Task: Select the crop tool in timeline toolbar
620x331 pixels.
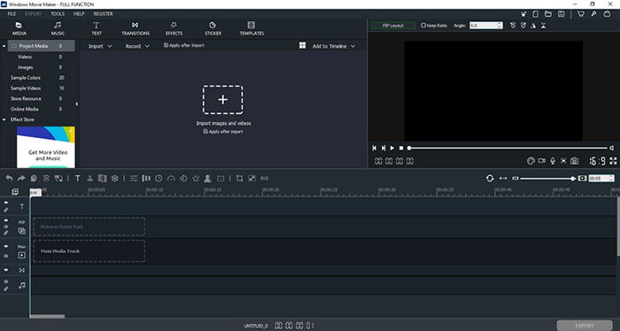Action: [x=239, y=179]
